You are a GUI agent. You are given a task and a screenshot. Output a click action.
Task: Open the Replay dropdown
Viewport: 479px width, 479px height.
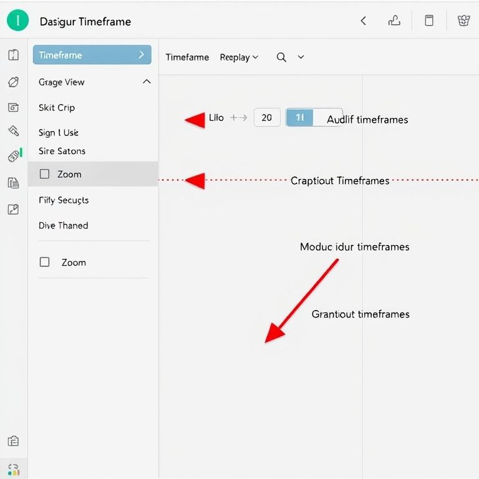(x=238, y=57)
